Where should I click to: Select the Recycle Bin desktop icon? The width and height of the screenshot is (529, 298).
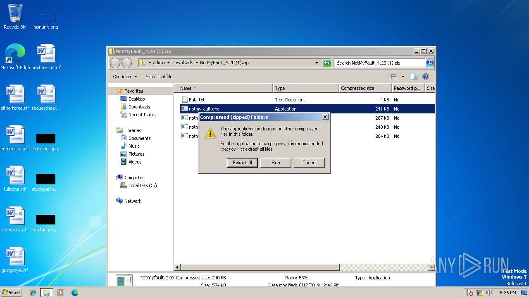coord(15,17)
